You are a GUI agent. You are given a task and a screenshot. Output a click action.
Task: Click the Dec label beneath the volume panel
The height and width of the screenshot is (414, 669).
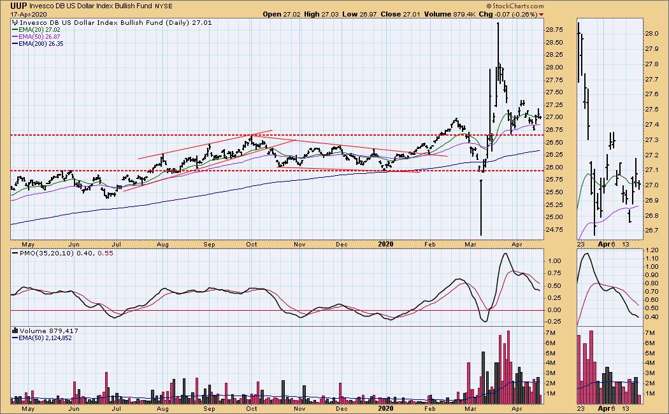tap(342, 408)
